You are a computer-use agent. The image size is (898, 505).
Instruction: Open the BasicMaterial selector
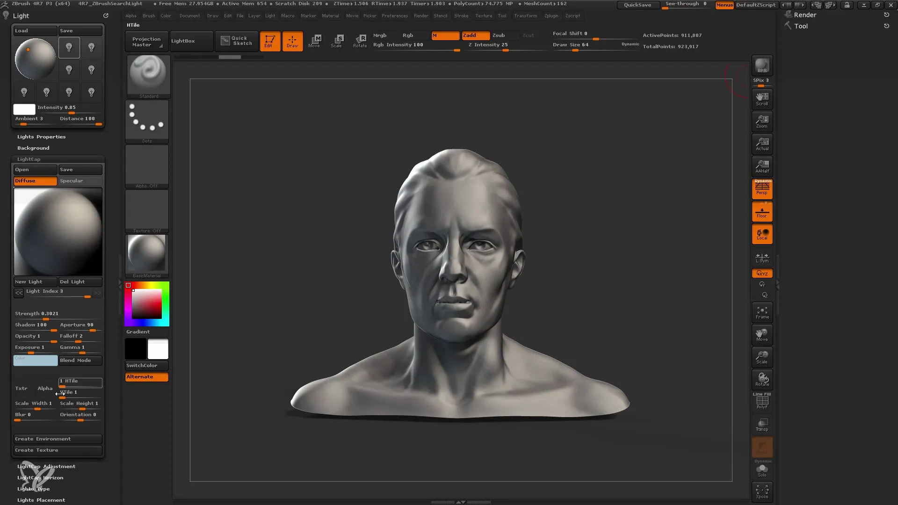click(147, 256)
